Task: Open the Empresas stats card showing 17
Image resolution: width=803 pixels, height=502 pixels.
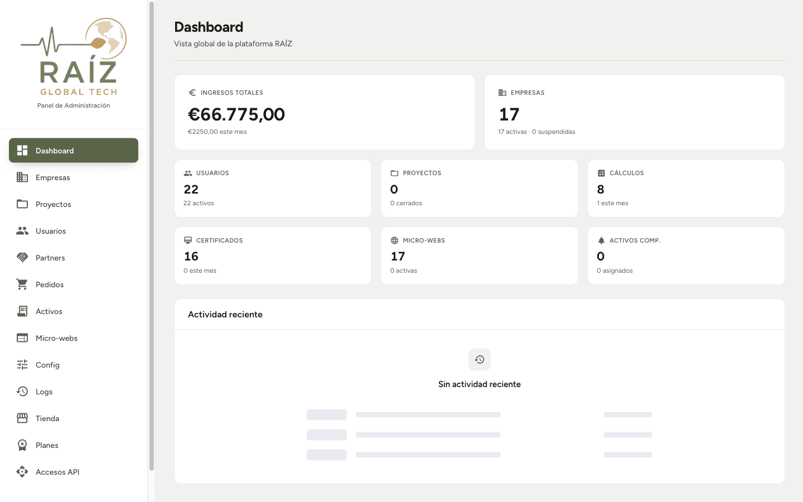Action: click(635, 112)
